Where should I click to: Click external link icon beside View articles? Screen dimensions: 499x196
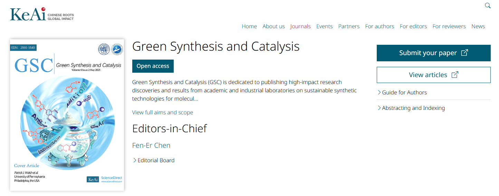coord(455,75)
